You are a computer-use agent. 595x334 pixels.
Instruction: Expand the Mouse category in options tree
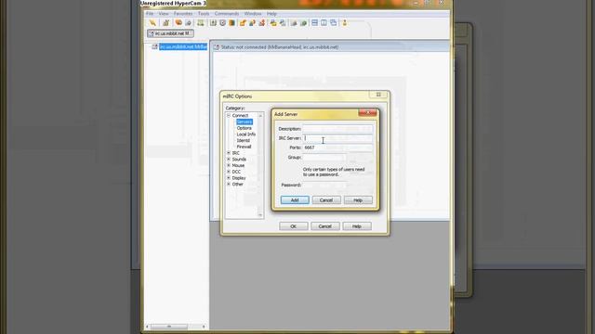(229, 165)
